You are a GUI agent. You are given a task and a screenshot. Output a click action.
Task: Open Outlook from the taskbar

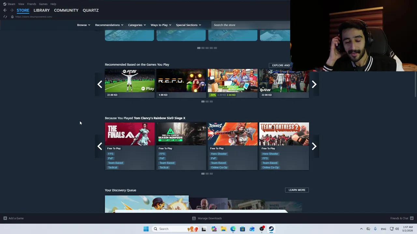coord(252,229)
